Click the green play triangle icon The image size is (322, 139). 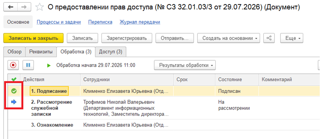[x=49, y=66]
